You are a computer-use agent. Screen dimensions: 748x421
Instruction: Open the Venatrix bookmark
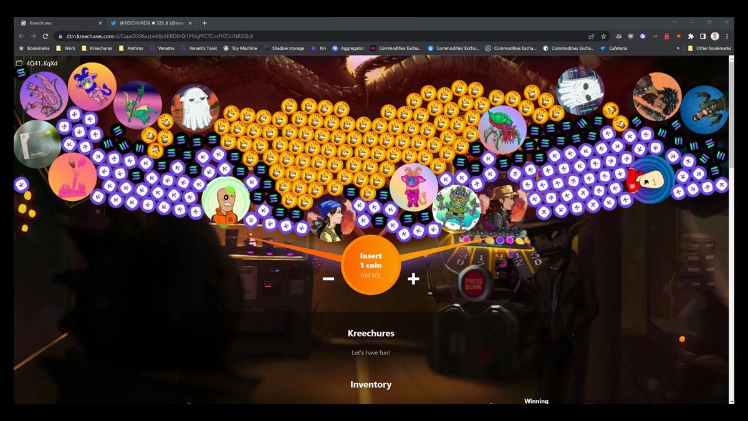tap(162, 48)
